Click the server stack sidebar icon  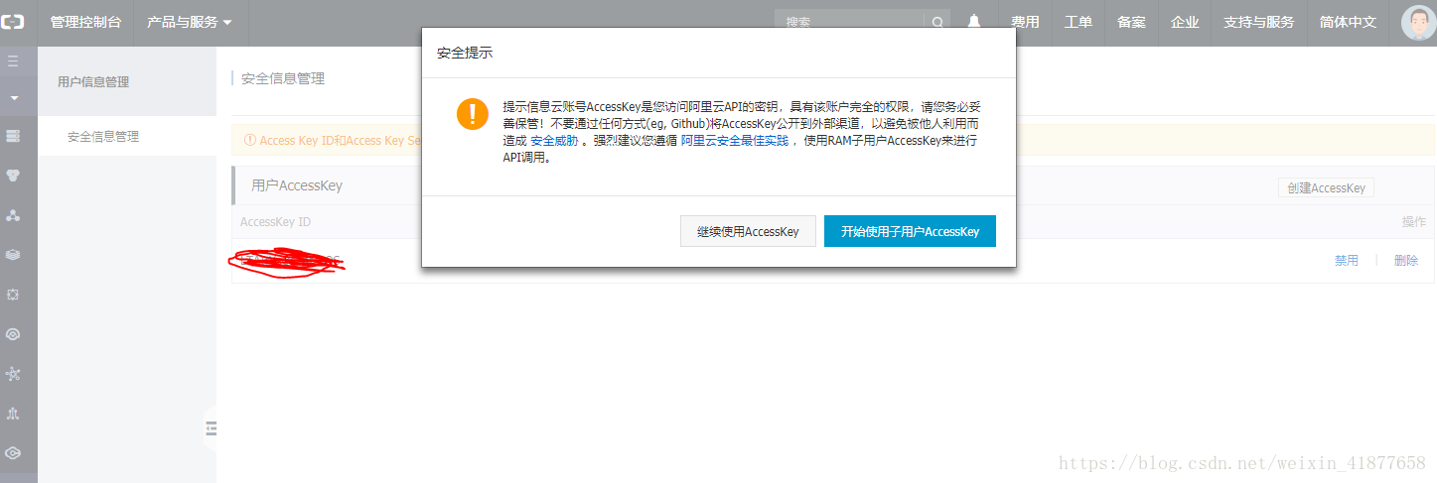13,136
